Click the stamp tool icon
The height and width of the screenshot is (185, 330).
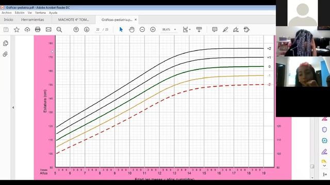click(x=246, y=30)
